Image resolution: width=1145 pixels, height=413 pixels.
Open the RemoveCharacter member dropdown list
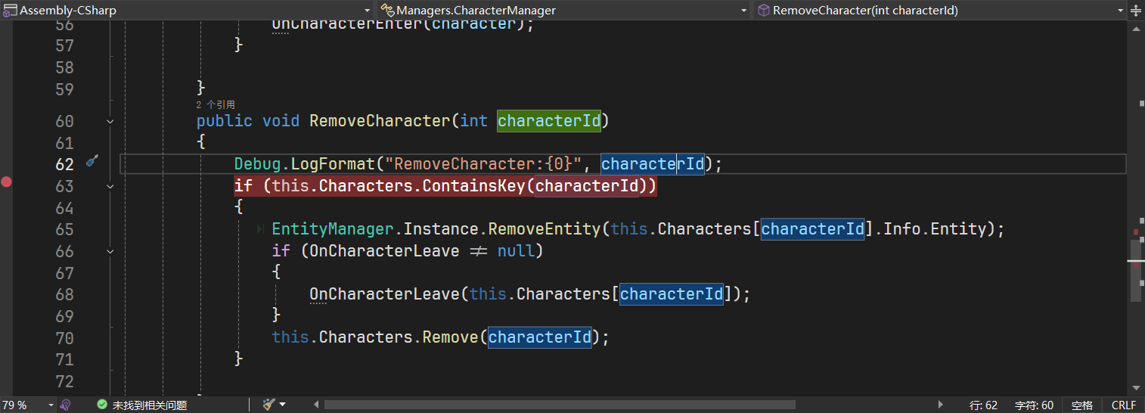[x=1121, y=10]
